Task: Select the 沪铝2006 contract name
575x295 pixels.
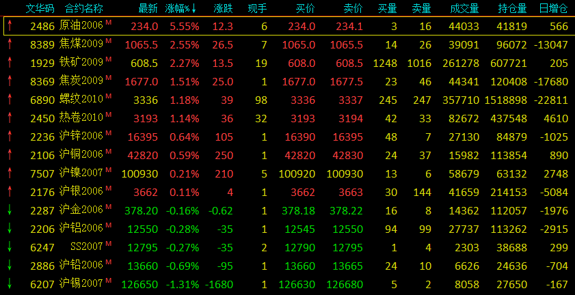Action: 81,228
